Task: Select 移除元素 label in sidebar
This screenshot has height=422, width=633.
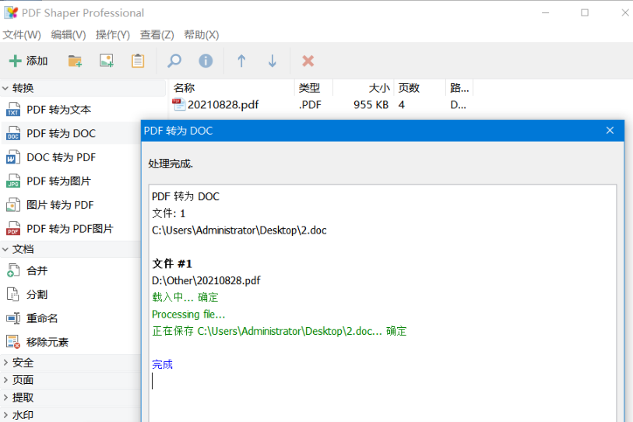Action: [47, 342]
